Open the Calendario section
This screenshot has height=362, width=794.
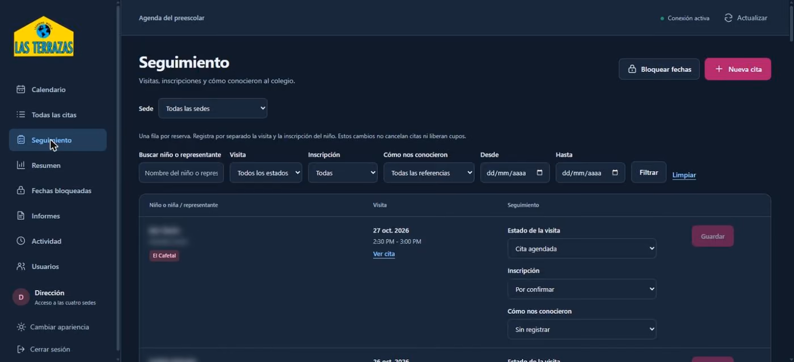click(58, 90)
